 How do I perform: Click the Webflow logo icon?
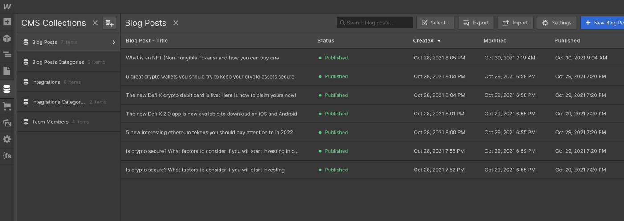[x=7, y=7]
